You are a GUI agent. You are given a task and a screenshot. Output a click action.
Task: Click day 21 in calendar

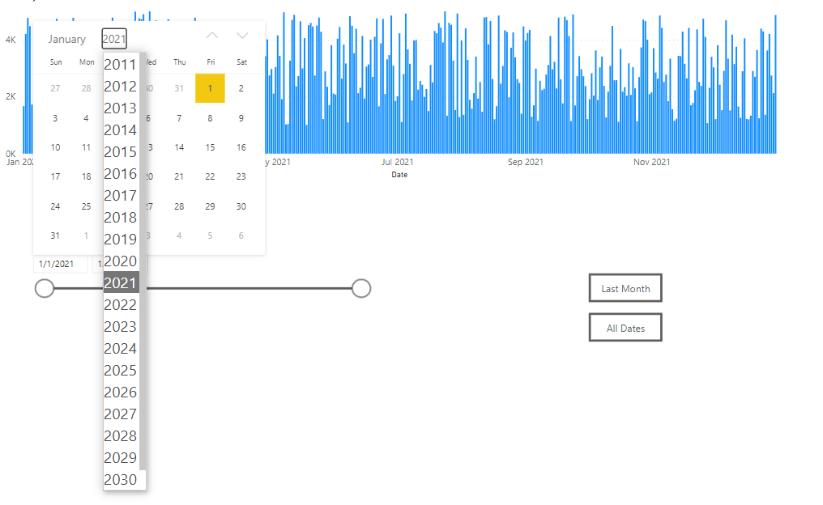[179, 176]
